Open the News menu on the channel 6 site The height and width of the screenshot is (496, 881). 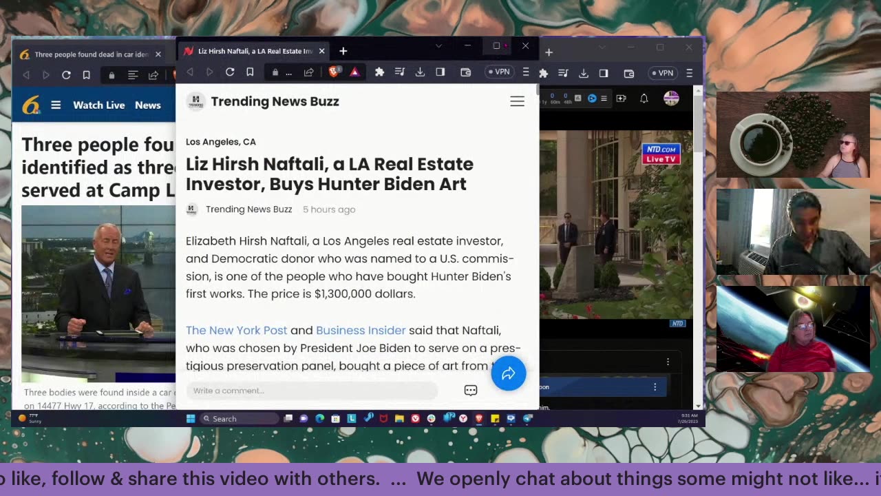point(148,105)
